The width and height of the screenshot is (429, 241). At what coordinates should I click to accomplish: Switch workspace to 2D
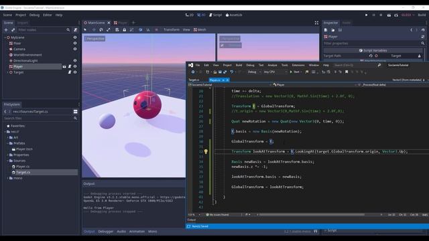click(x=189, y=15)
